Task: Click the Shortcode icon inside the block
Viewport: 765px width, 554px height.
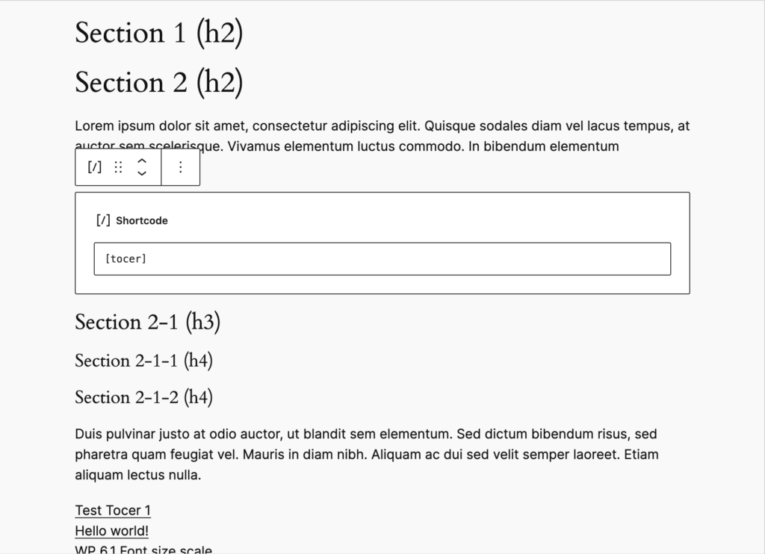Action: (x=103, y=220)
